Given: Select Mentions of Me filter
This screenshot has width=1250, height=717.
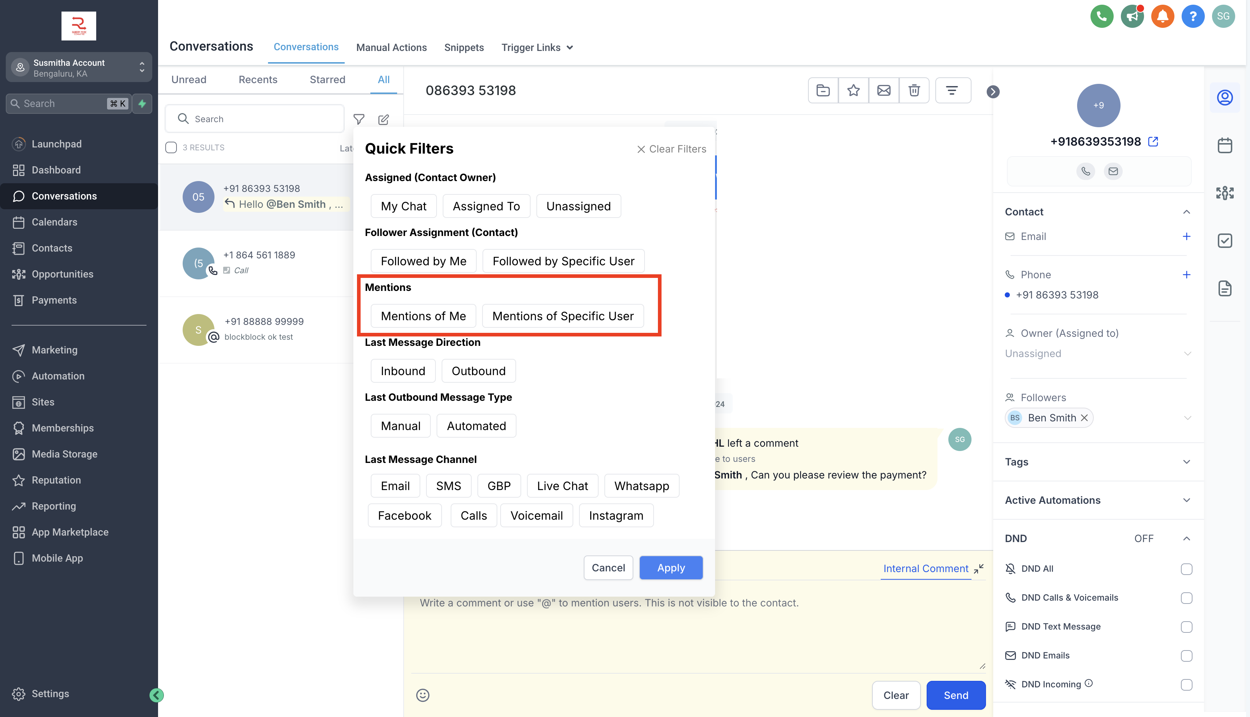Looking at the screenshot, I should tap(423, 316).
